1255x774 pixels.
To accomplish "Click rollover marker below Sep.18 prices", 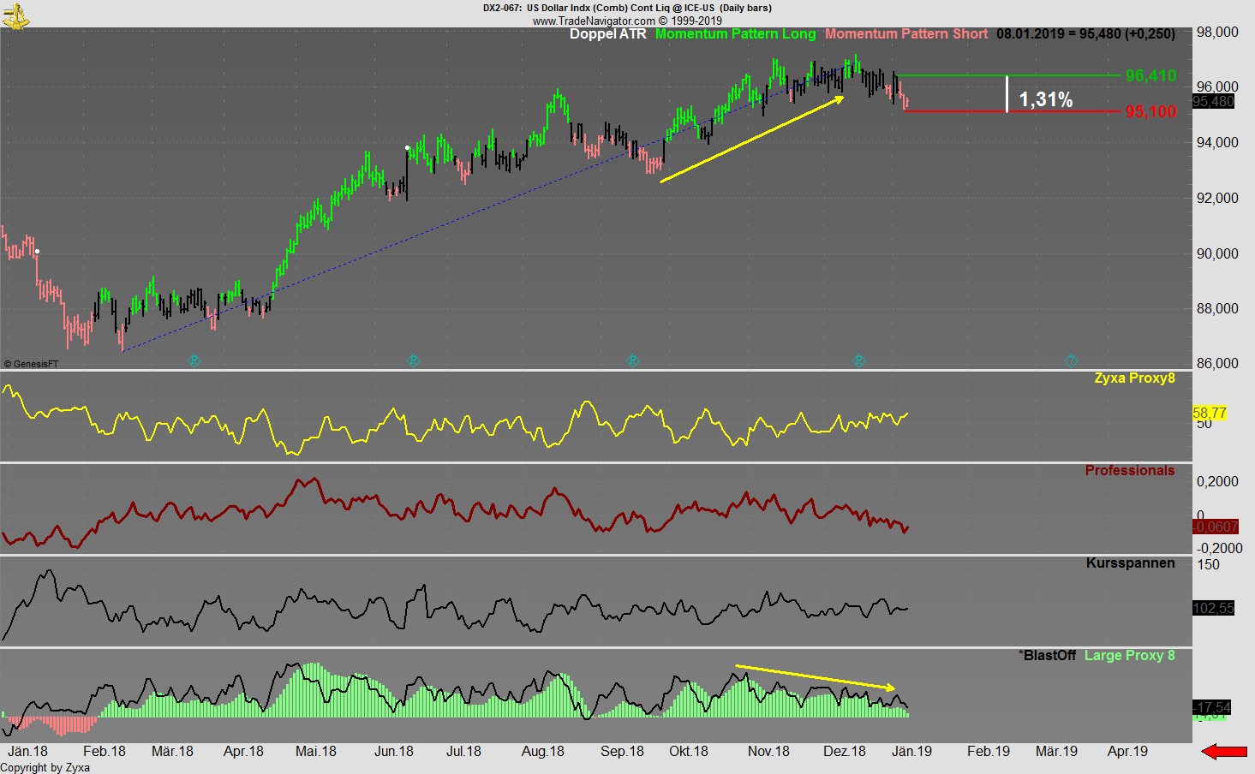I will coord(633,361).
